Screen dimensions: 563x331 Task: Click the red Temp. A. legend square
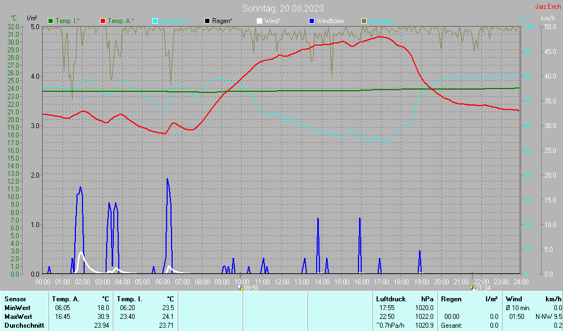(x=103, y=21)
